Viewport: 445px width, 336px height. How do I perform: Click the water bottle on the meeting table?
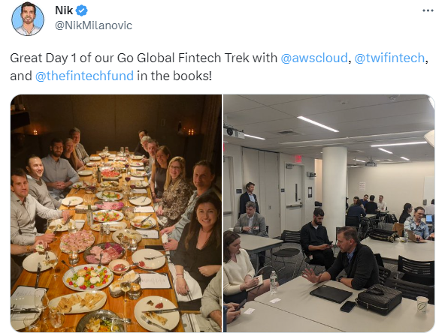[x=274, y=282]
